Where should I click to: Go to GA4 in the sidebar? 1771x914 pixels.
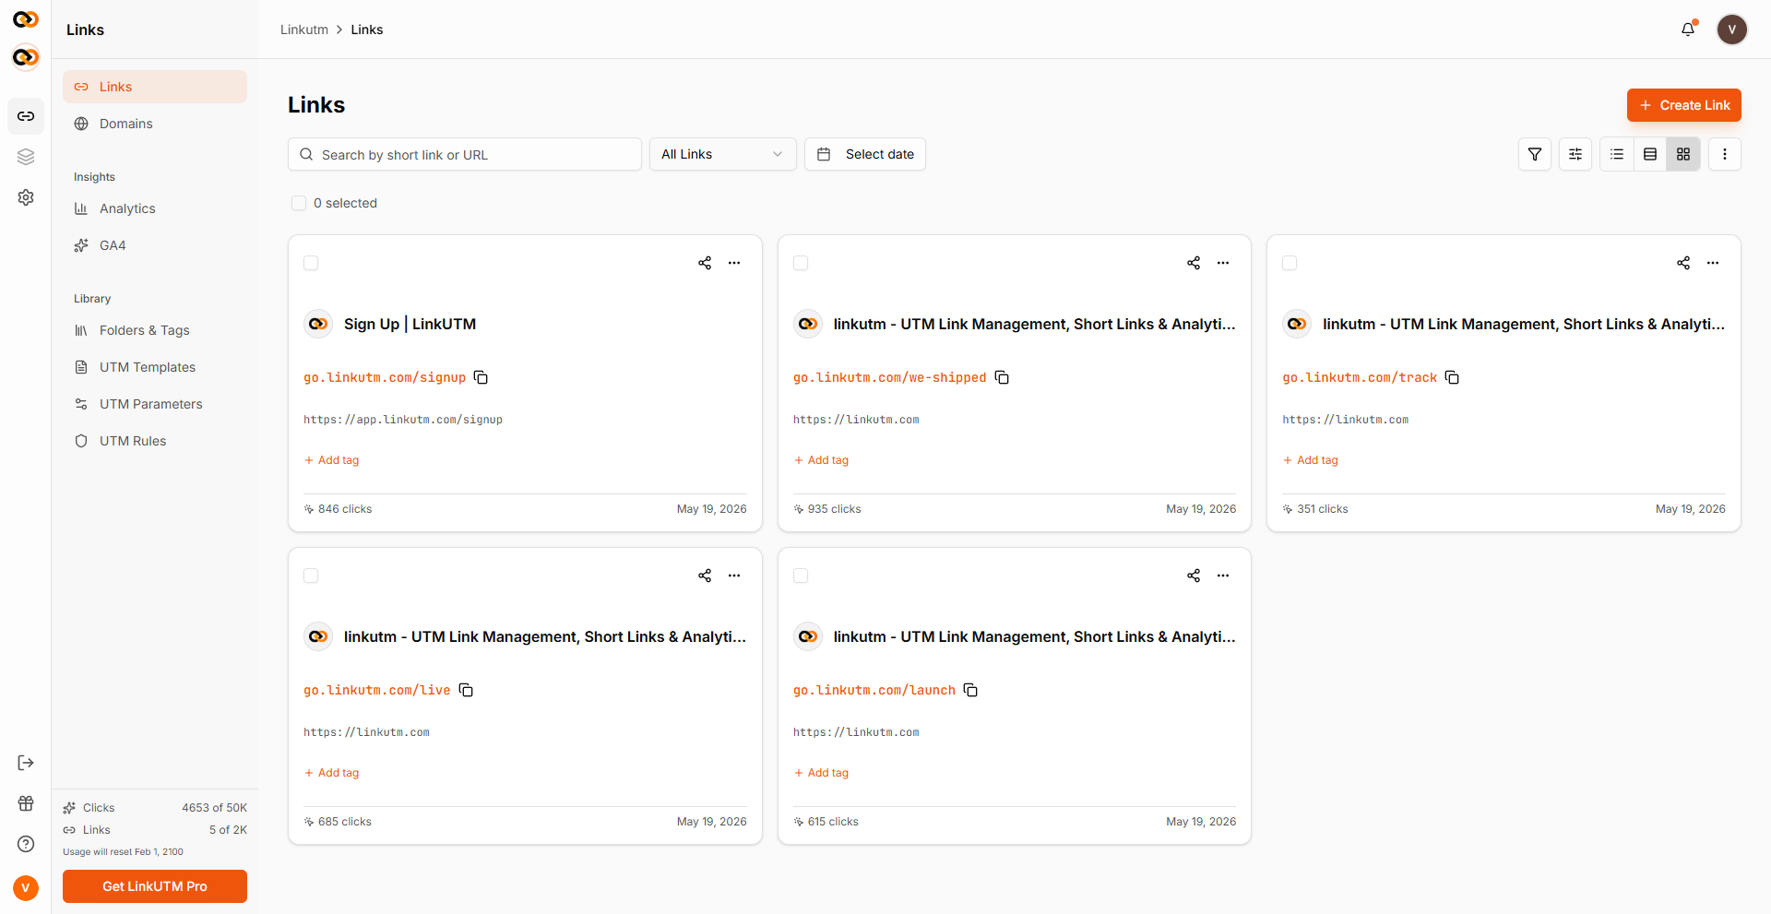155,245
